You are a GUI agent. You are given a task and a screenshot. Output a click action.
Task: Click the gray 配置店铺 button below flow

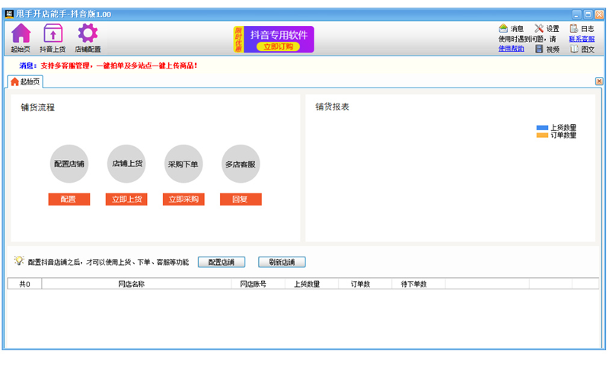click(x=222, y=262)
